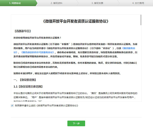Click the 一、【协议的范围】 section heading

26,80
